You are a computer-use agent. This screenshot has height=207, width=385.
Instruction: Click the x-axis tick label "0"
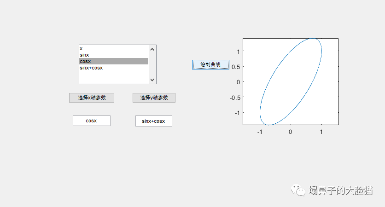[x=291, y=132]
